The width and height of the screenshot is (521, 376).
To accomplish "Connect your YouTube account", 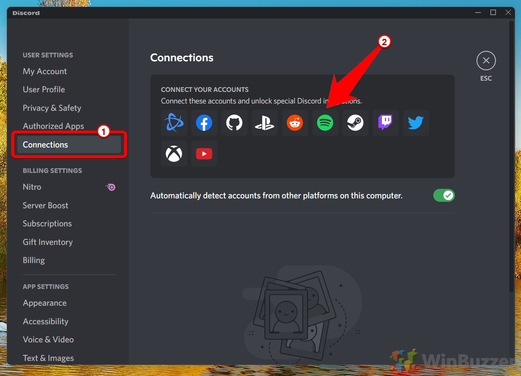I will pyautogui.click(x=204, y=154).
